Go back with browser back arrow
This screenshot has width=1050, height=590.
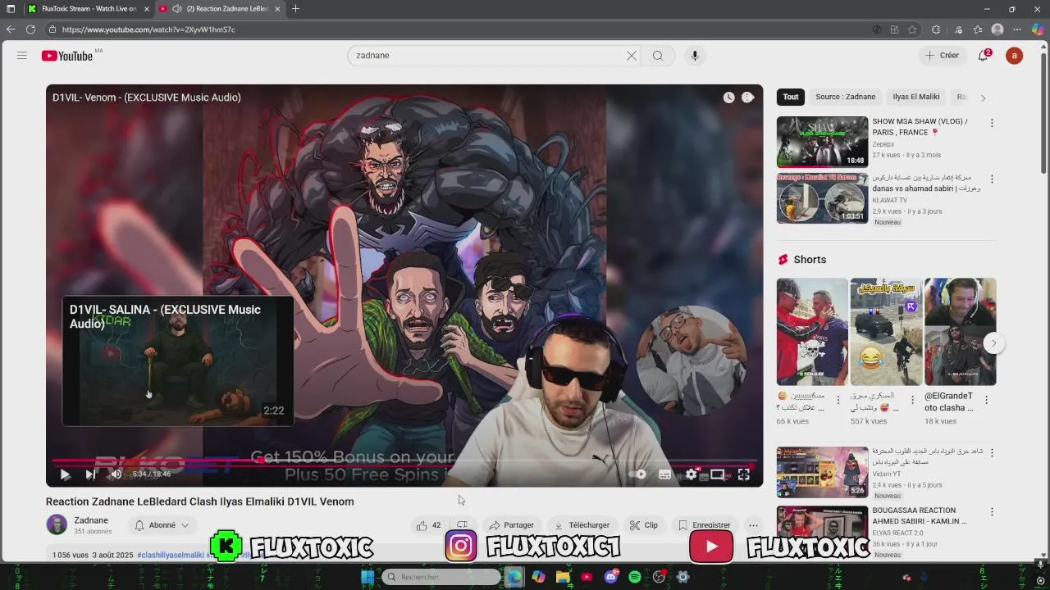11,29
